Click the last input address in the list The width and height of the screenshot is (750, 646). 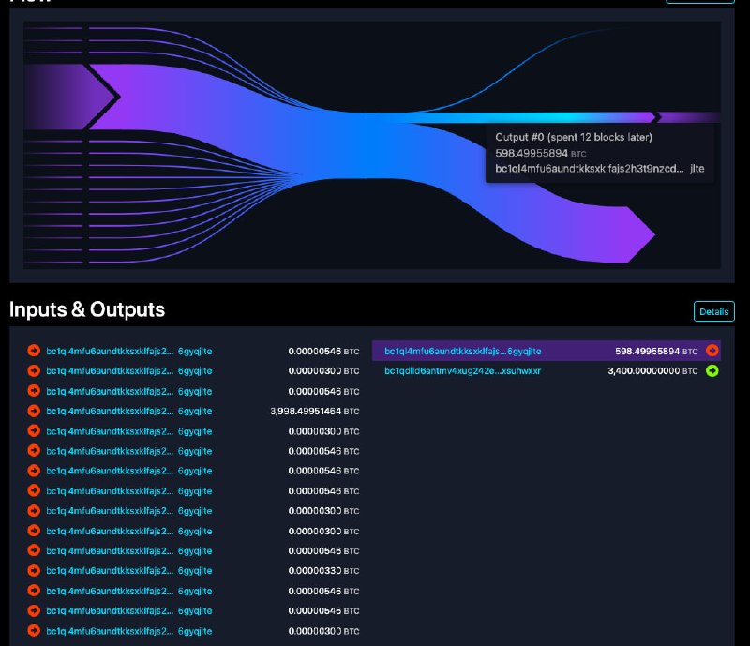(129, 631)
